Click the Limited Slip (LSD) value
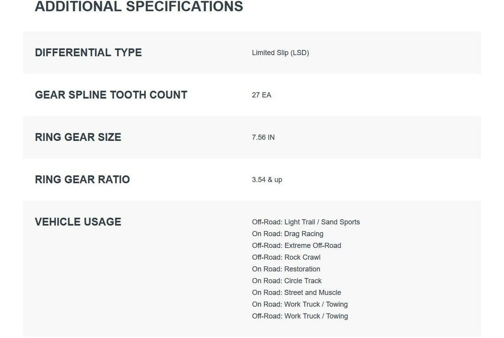 (281, 53)
